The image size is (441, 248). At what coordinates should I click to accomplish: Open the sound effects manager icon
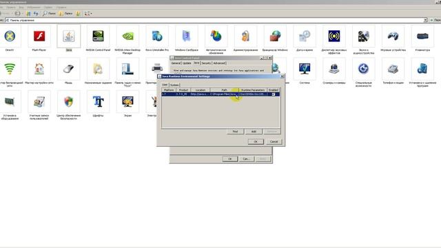[334, 36]
